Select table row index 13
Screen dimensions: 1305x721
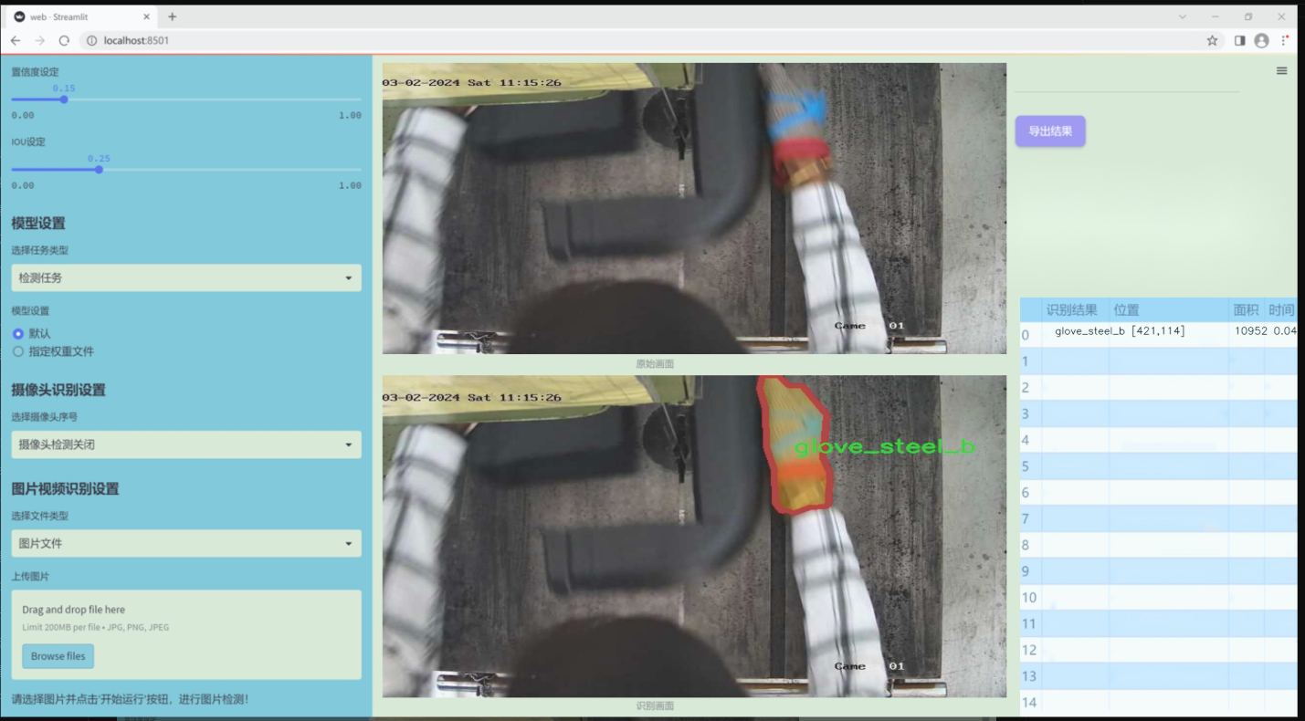pyautogui.click(x=1029, y=676)
